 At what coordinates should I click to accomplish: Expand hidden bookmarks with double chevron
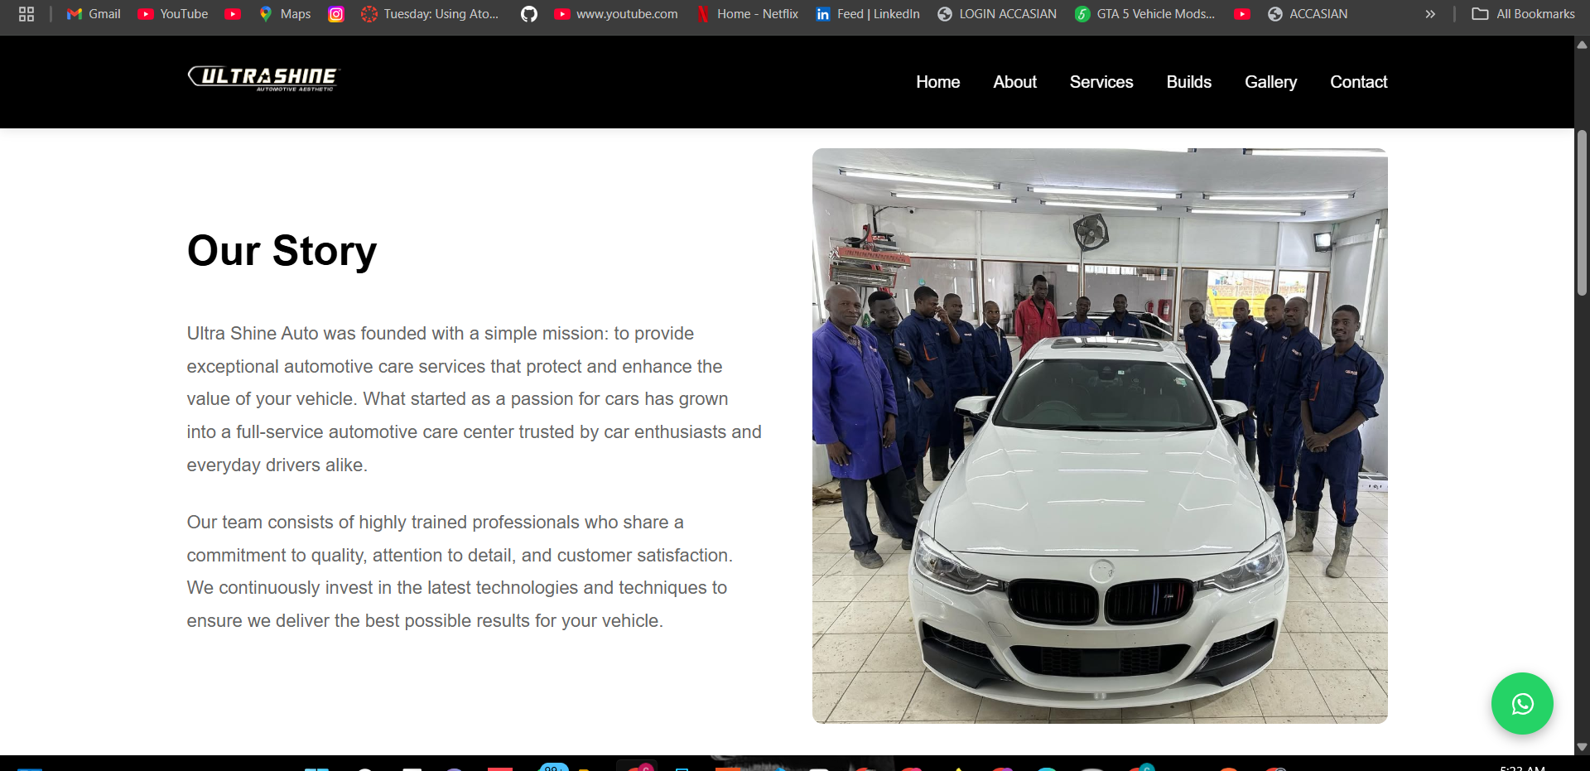coord(1430,14)
